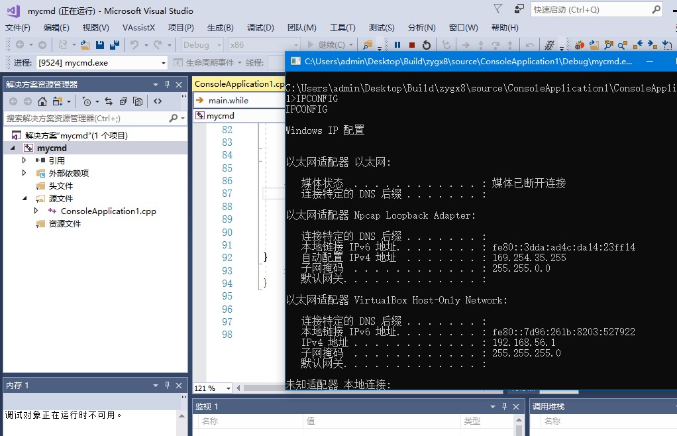Click the Open File folder icon in toolbar

85,45
